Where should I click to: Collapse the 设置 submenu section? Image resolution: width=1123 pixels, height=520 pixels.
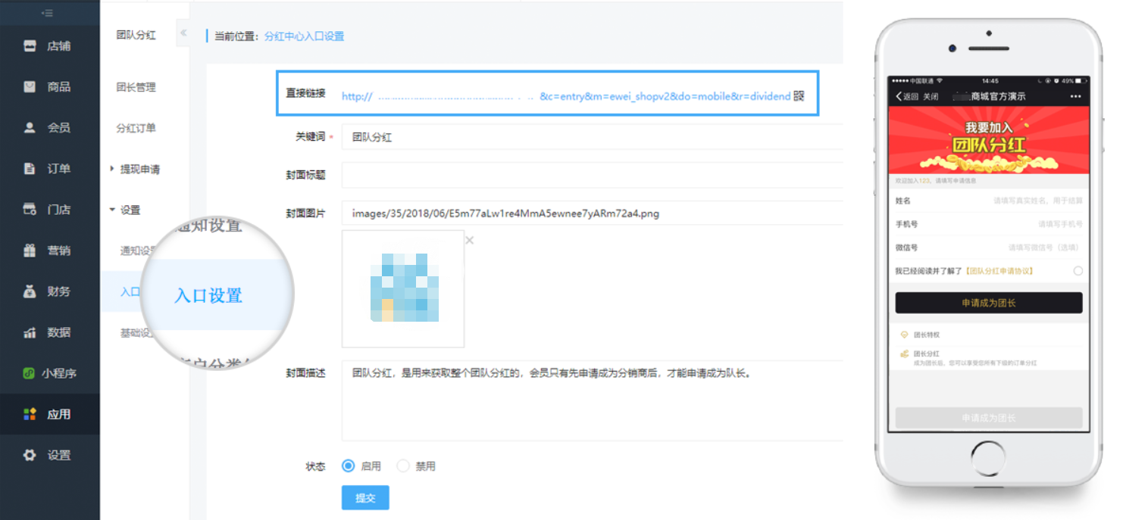click(112, 210)
